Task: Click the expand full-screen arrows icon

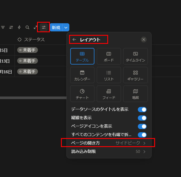Action: tap(35, 27)
